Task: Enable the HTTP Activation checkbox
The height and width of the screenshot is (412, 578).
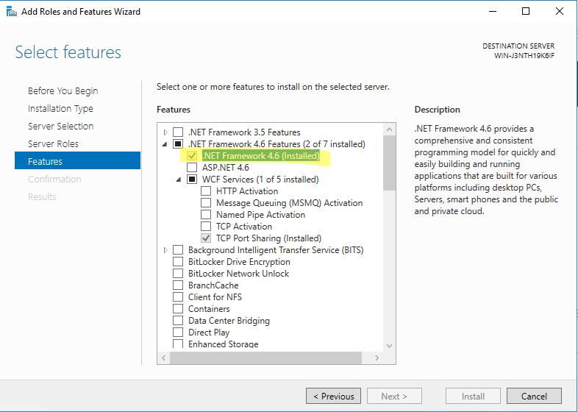Action: 206,191
